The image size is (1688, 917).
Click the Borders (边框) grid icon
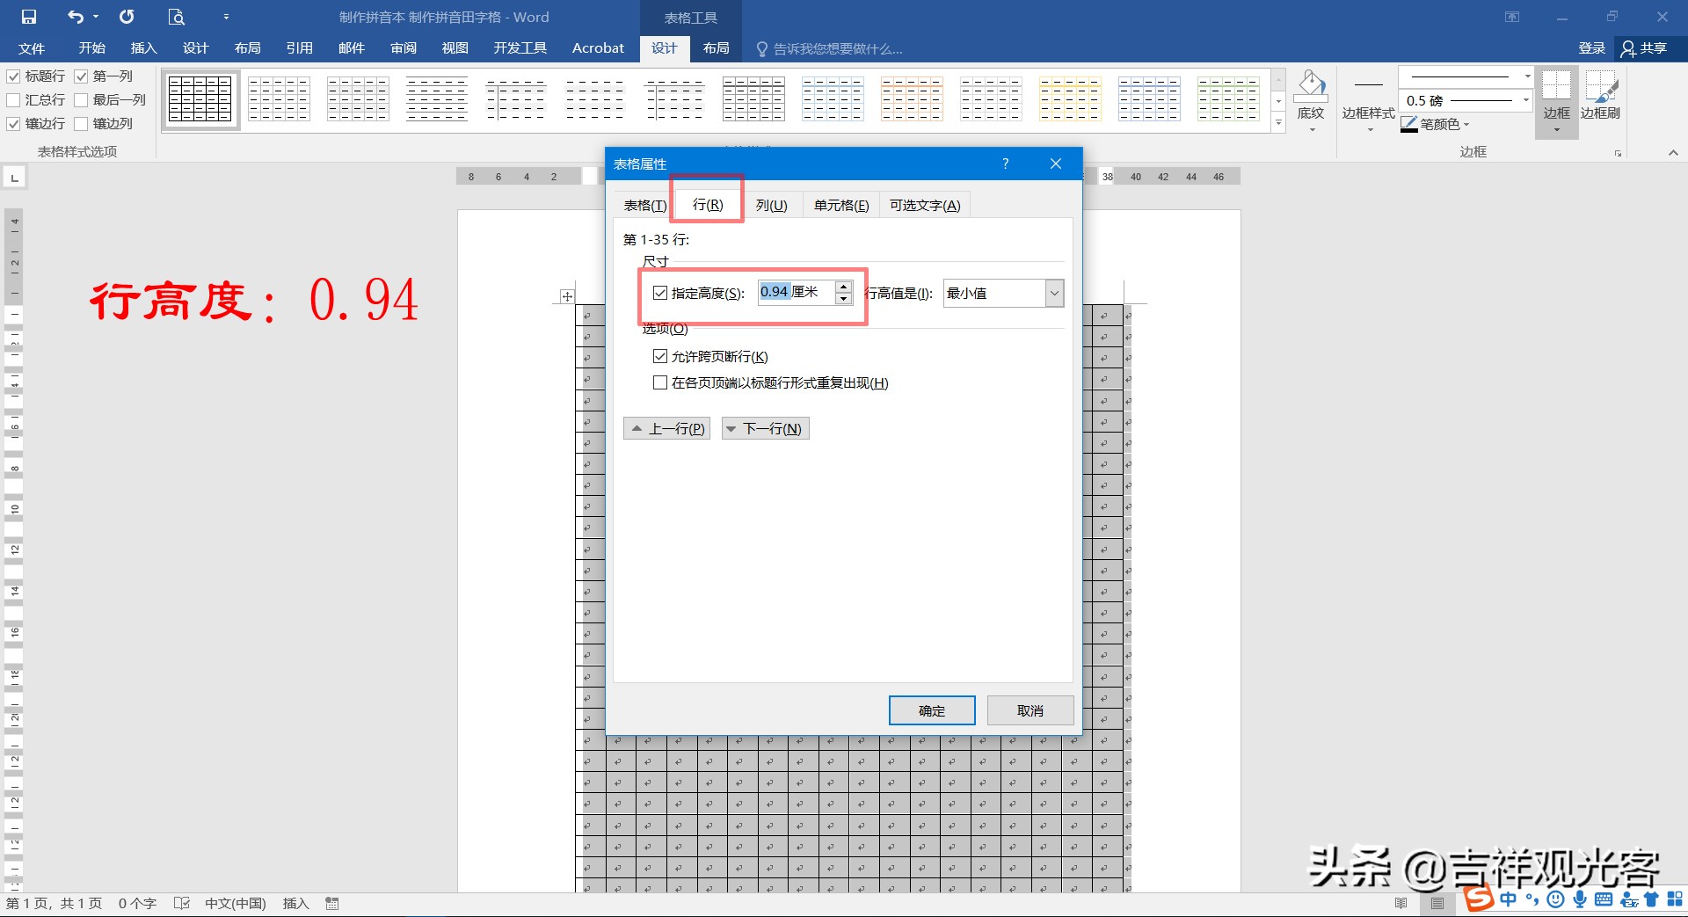1556,87
